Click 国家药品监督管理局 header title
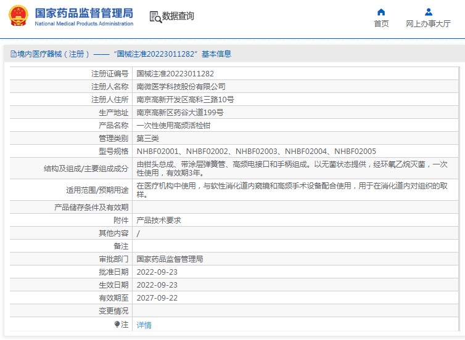Image resolution: width=465 pixels, height=340 pixels. pyautogui.click(x=84, y=13)
